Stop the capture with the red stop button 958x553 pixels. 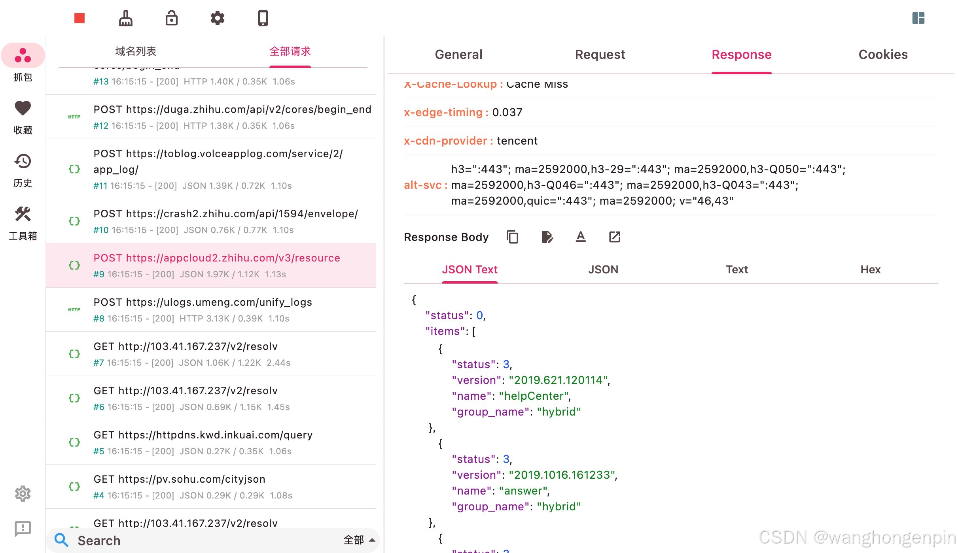tap(79, 18)
